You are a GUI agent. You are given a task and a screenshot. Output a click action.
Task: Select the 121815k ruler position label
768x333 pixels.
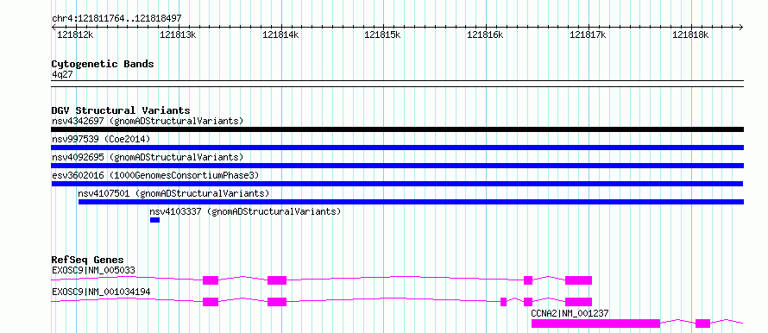(382, 35)
